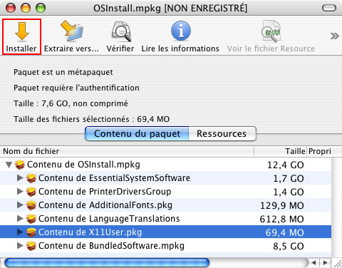Viewport: 342px width, 268px height.
Task: Select the row Contenu de LanguageTranslations
Action: coord(165,219)
